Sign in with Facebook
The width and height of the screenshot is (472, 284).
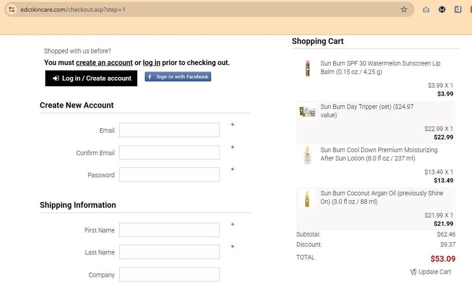click(x=178, y=77)
